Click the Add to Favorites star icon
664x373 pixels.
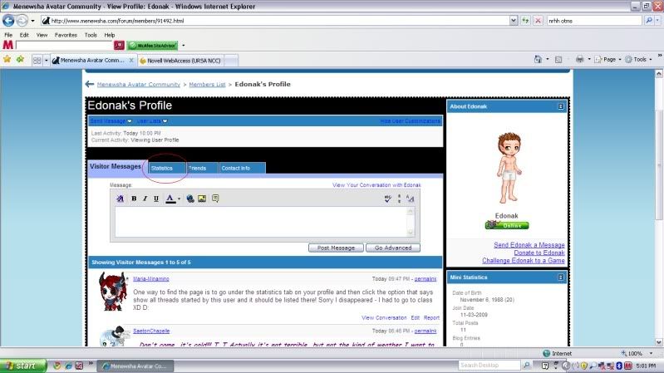(x=20, y=60)
